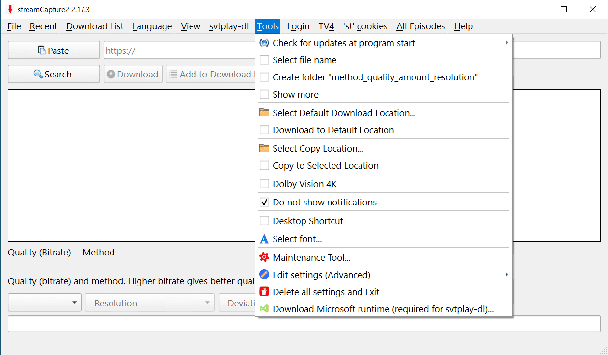
Task: Expand Check for updates submenu arrow
Action: (506, 43)
